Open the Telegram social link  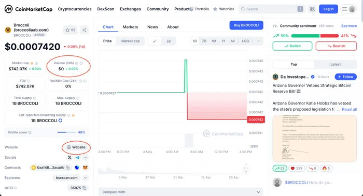(77, 157)
